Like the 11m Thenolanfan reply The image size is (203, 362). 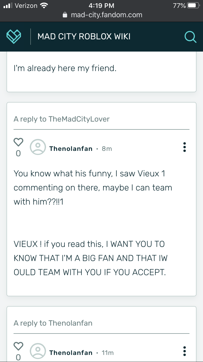pyautogui.click(x=18, y=346)
